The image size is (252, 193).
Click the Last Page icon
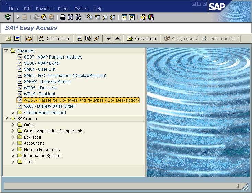[x=113, y=17]
